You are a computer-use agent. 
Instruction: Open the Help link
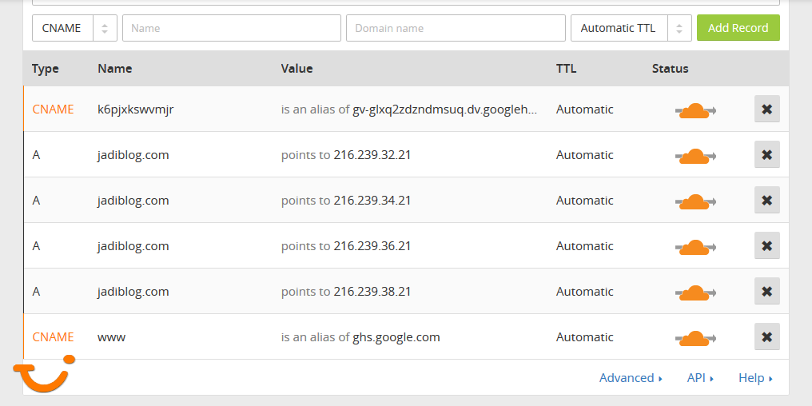click(x=754, y=378)
